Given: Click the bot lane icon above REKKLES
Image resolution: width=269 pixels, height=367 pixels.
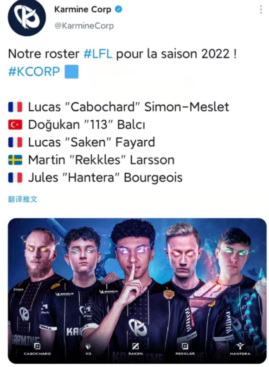Looking at the screenshot, I should point(185,346).
